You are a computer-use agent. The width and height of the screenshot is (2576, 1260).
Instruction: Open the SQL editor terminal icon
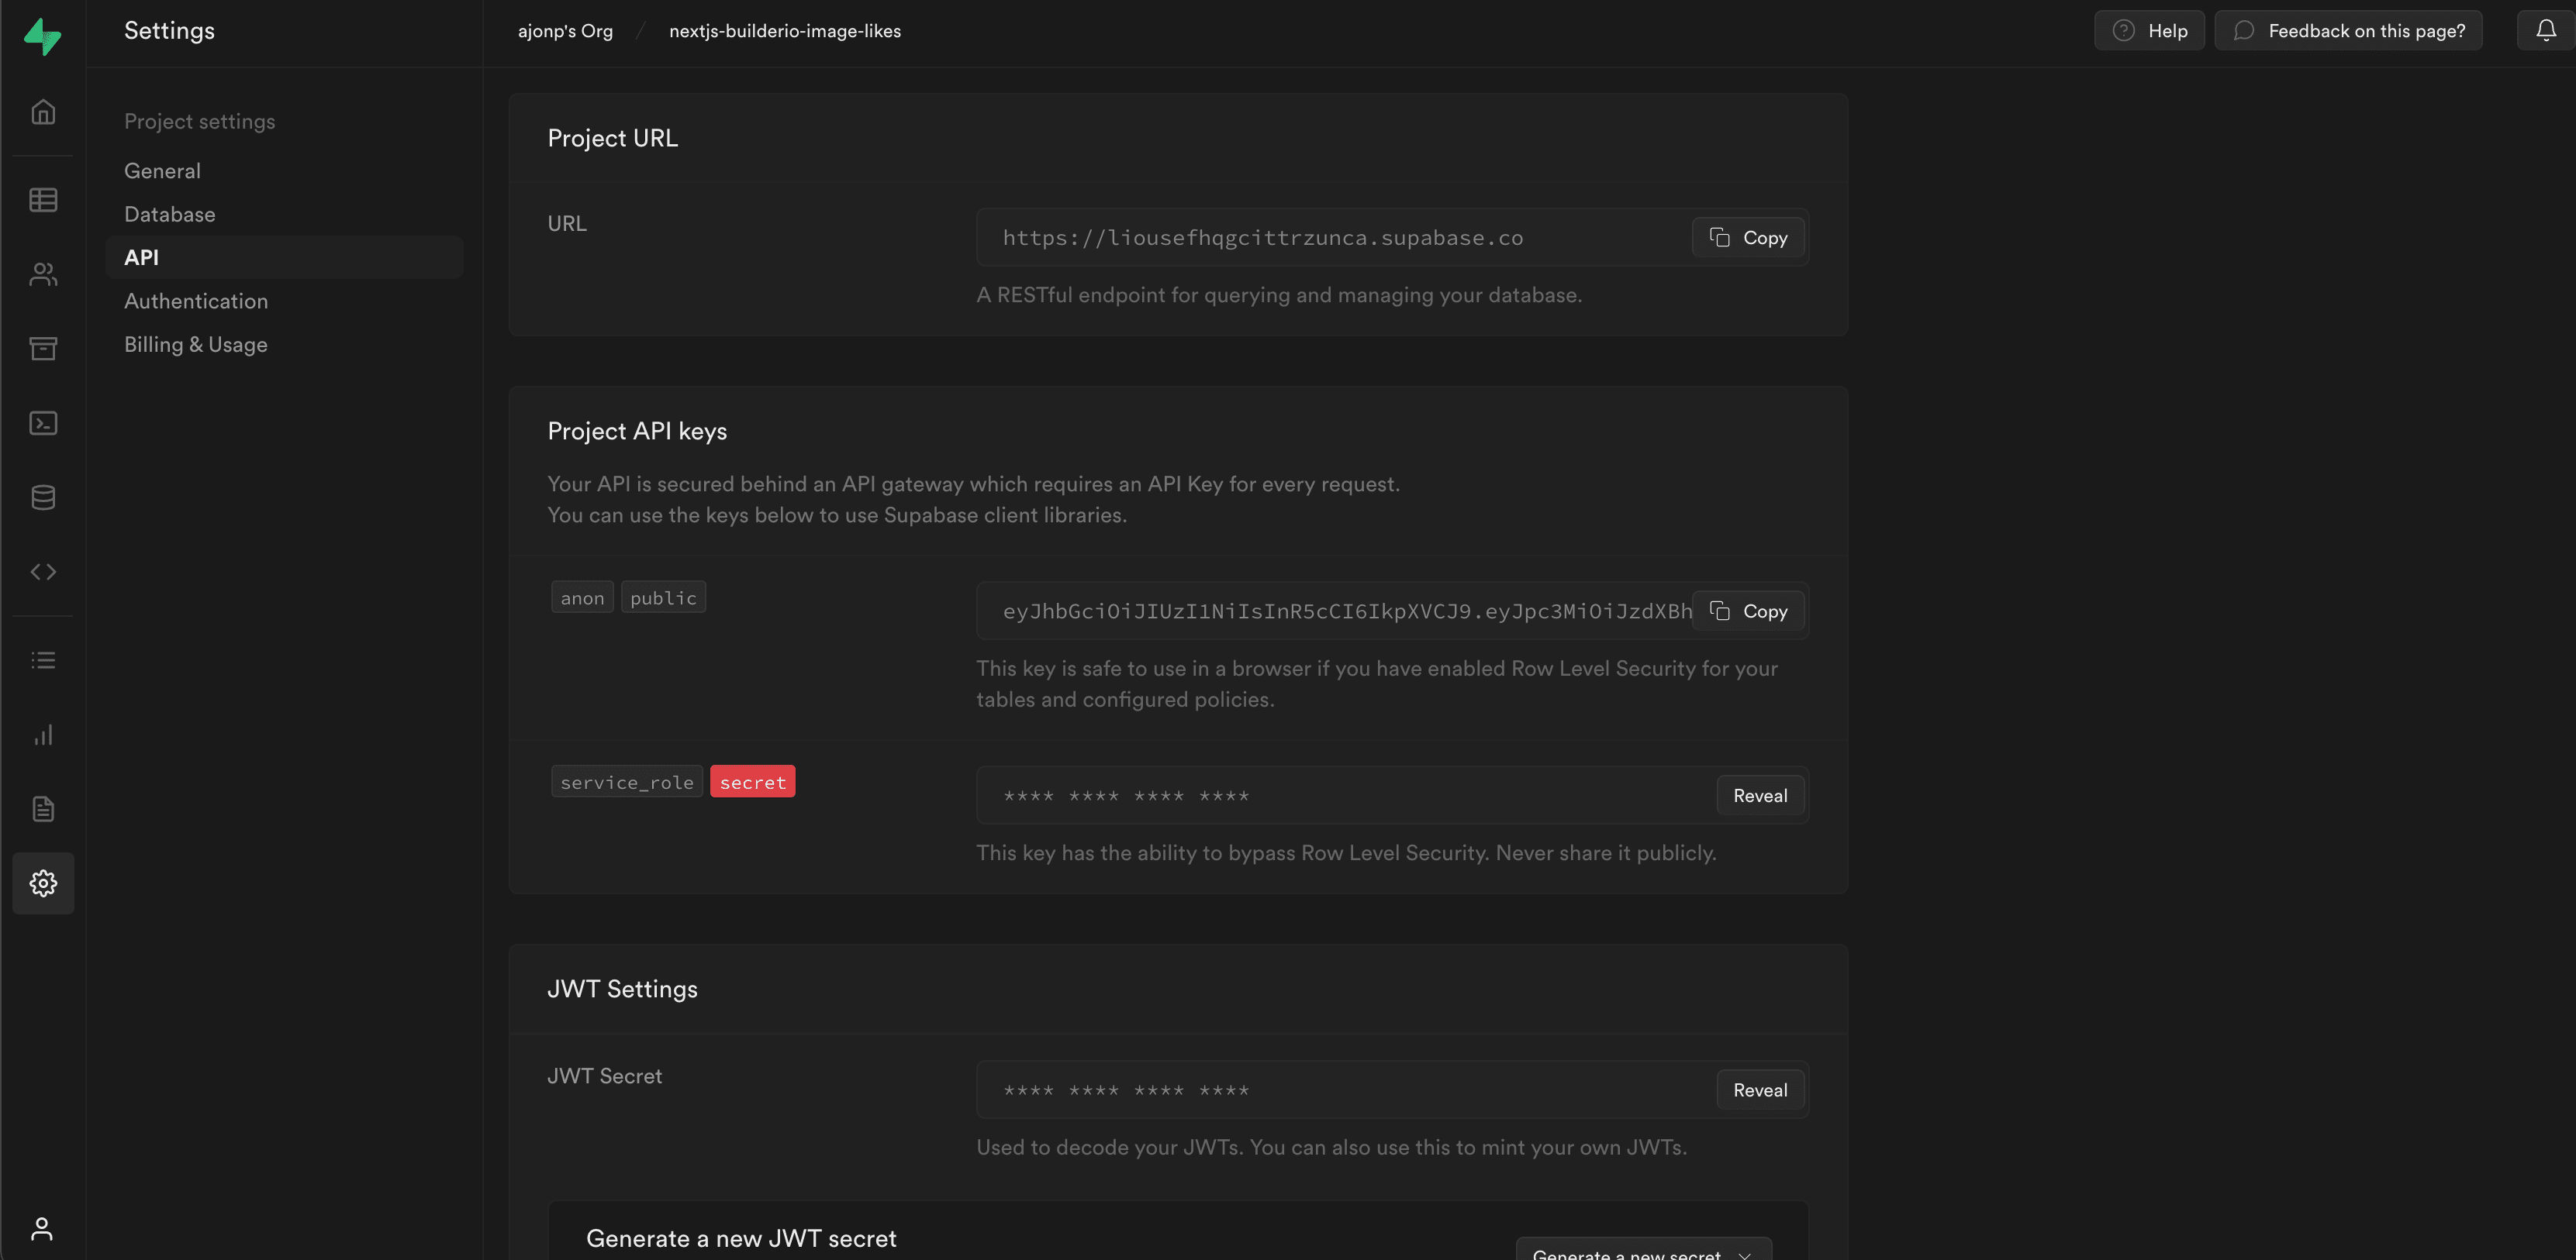tap(43, 422)
